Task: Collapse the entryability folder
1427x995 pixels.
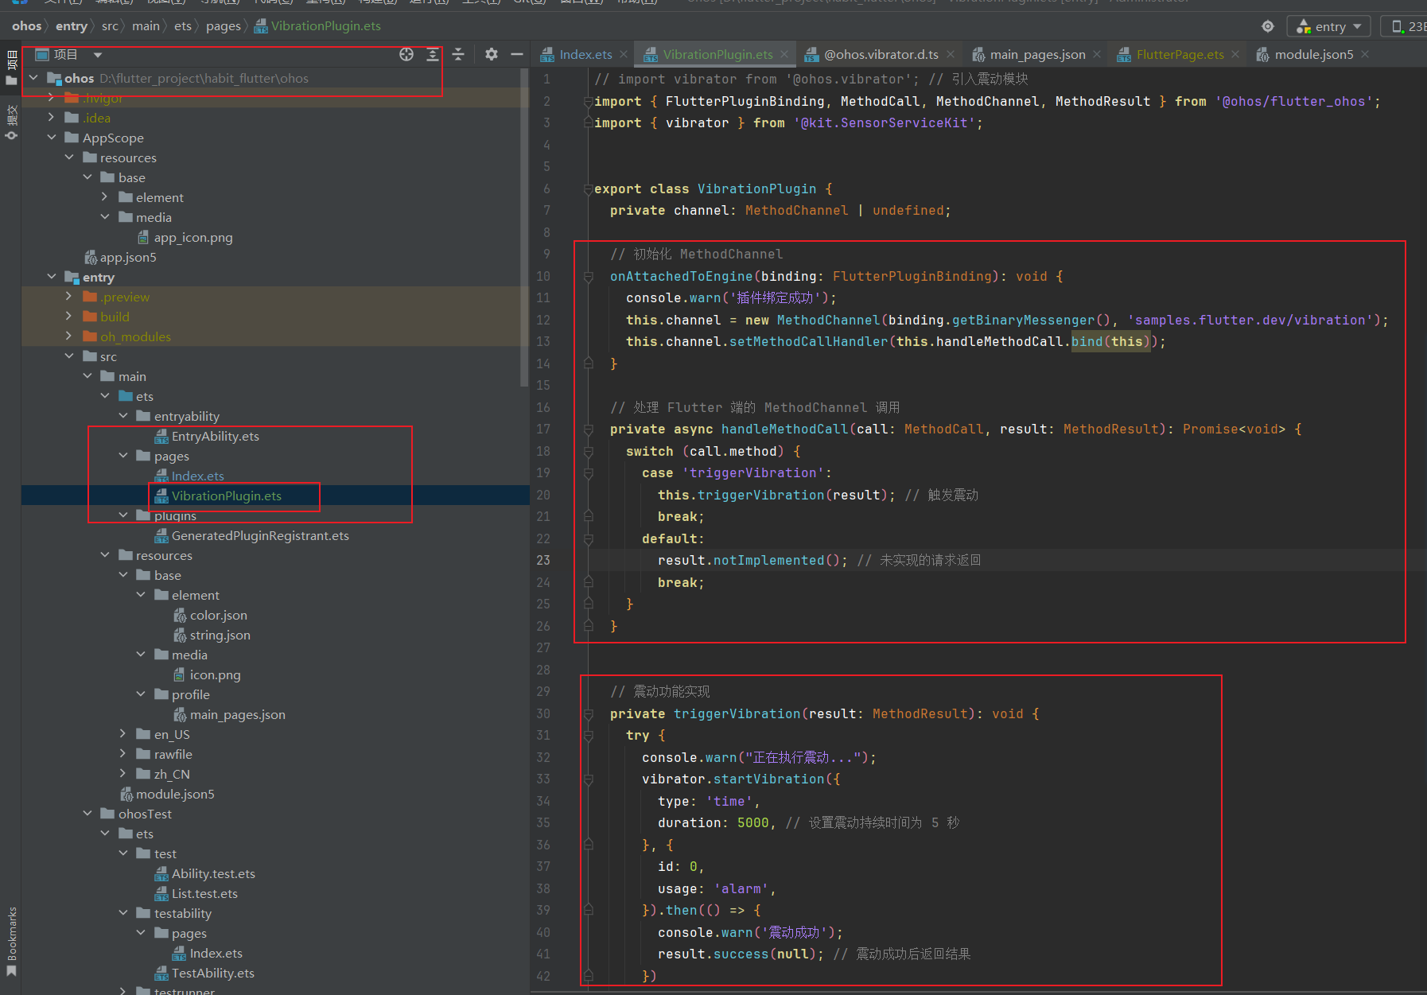Action: pyautogui.click(x=123, y=416)
